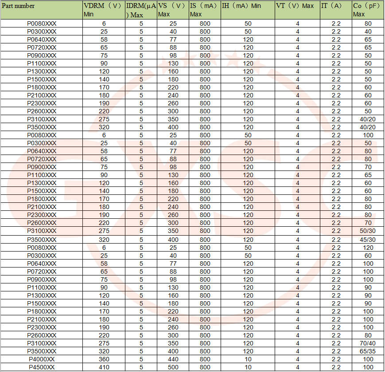Viewport: 385px width, 372px height.
Task: Select Co value 100 in P4000XX row
Action: [368, 359]
